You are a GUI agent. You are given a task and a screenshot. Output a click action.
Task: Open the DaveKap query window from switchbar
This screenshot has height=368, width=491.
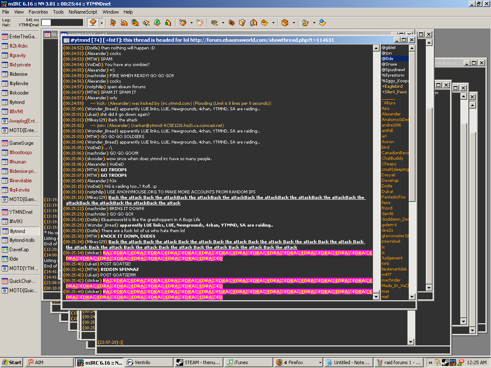coord(19,250)
